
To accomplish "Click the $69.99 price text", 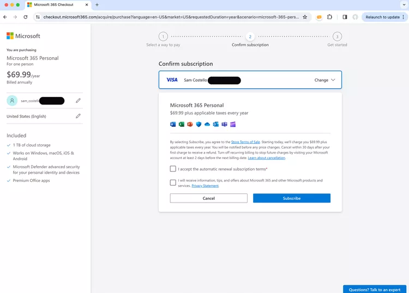I will click(x=19, y=75).
